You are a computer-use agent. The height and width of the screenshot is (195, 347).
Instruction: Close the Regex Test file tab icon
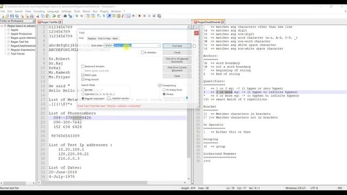pyautogui.click(x=60, y=22)
